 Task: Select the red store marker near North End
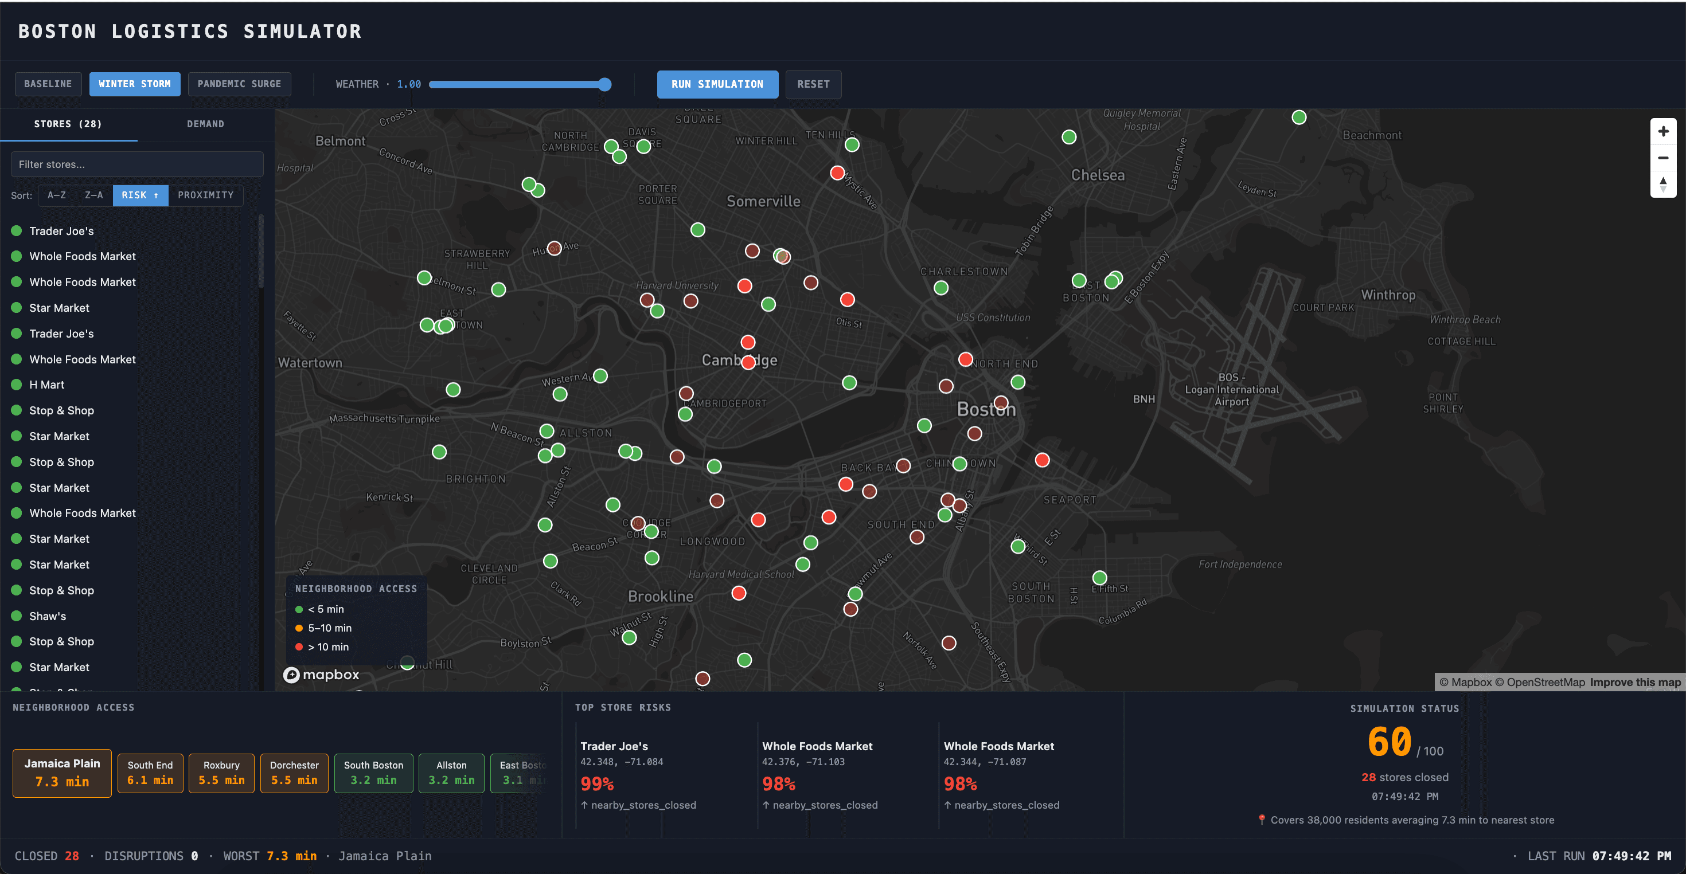(x=965, y=359)
